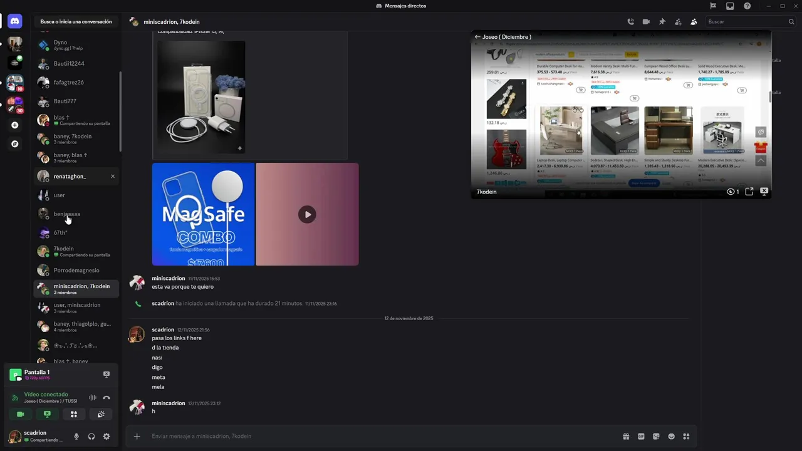
Task: Pop out the 7kodein stream window
Action: click(x=749, y=192)
